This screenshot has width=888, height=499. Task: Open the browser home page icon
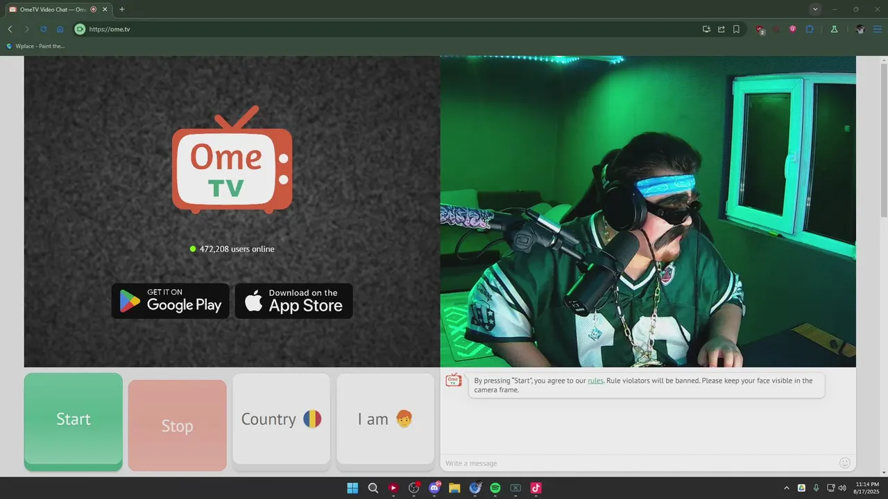[60, 29]
